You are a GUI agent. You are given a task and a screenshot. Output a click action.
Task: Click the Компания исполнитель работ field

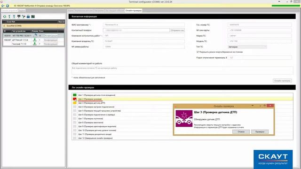point(144,36)
